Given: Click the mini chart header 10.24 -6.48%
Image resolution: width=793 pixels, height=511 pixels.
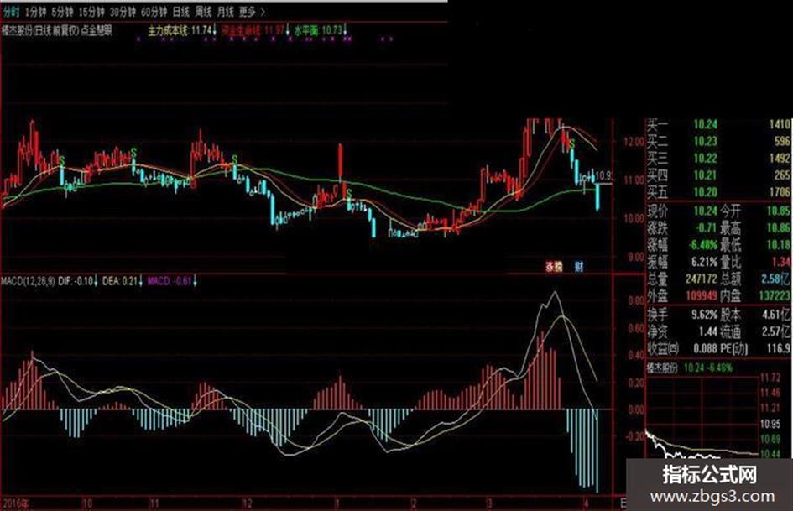Looking at the screenshot, I should [707, 368].
